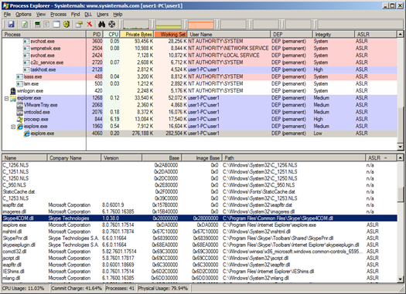Click the yellow commit history mini graph
Image resolution: width=406 pixels, height=294 pixels.
click(169, 24)
